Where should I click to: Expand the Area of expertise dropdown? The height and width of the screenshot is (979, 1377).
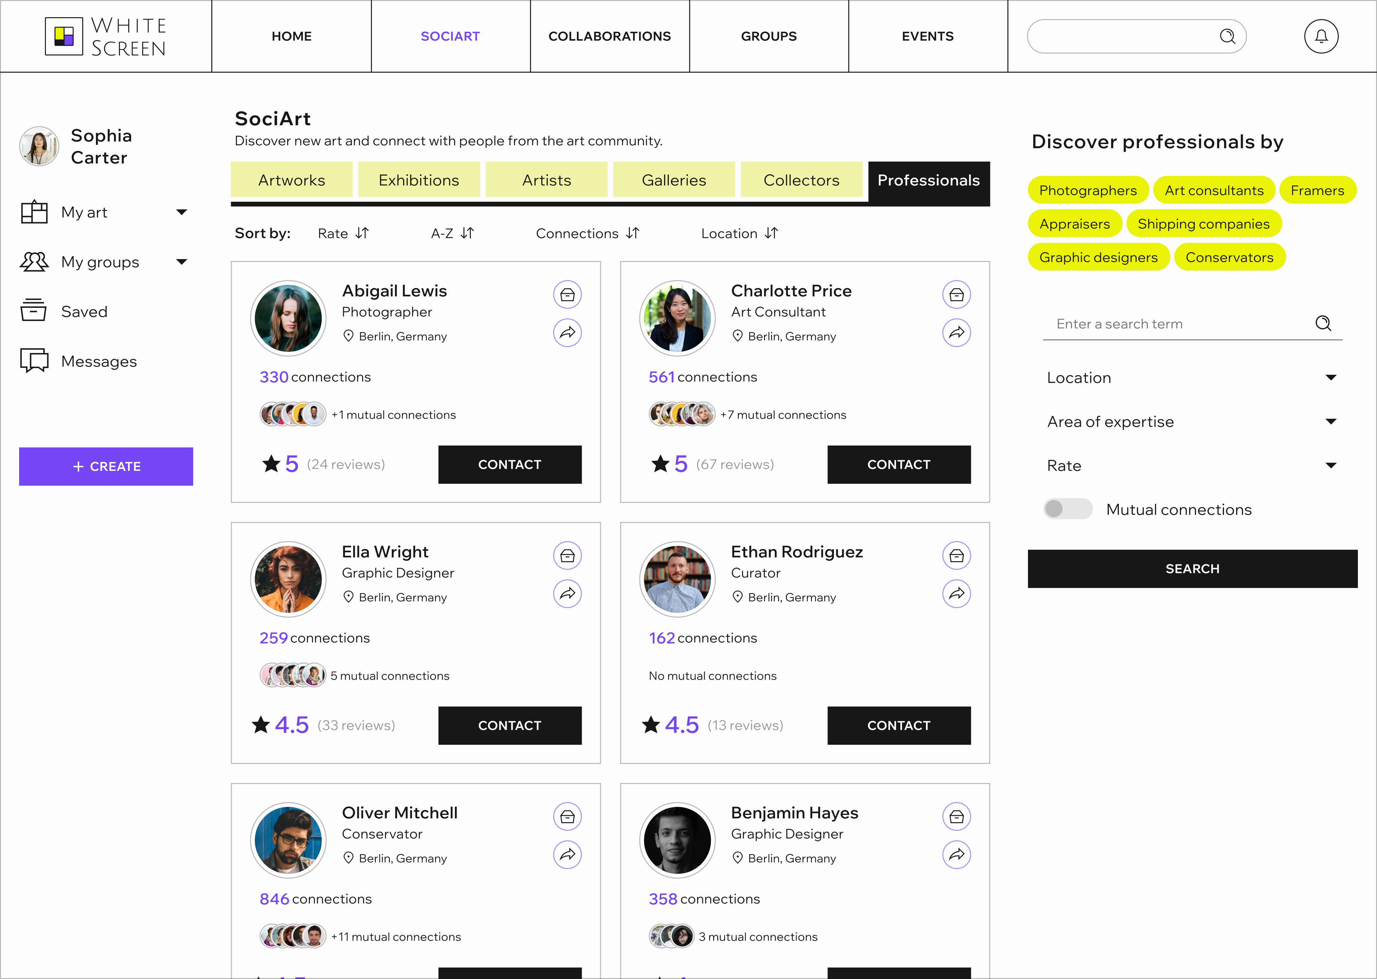point(1330,422)
